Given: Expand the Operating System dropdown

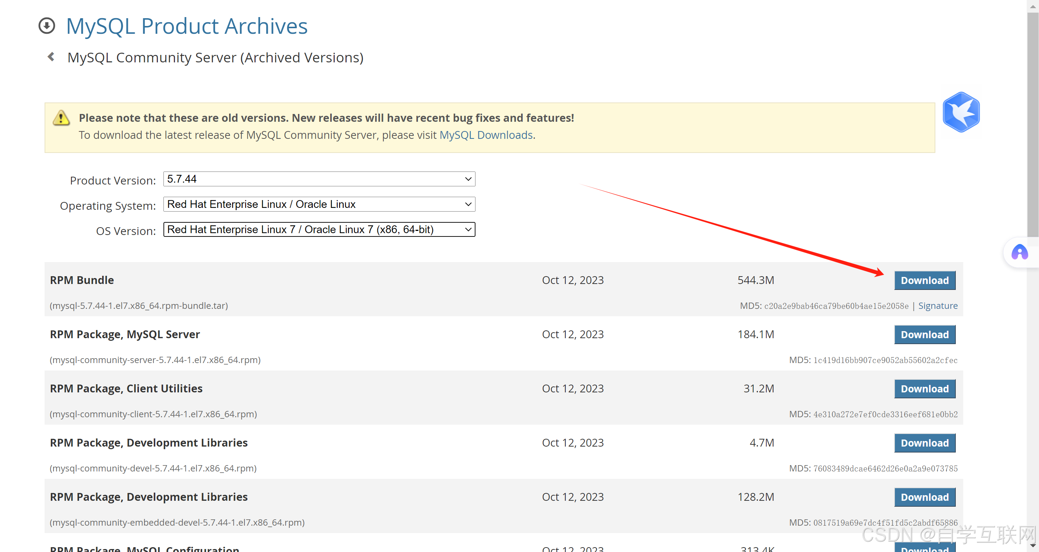Looking at the screenshot, I should coord(319,204).
